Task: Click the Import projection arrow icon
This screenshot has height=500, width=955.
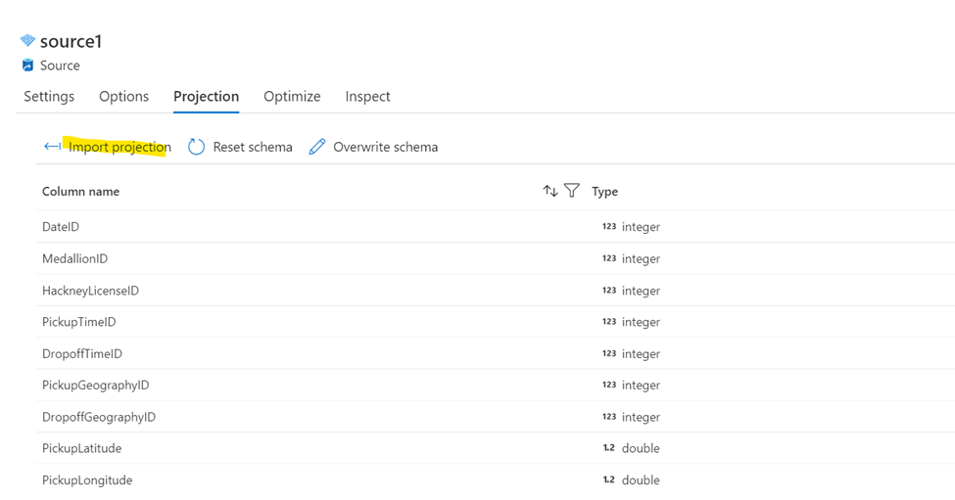Action: pyautogui.click(x=52, y=147)
